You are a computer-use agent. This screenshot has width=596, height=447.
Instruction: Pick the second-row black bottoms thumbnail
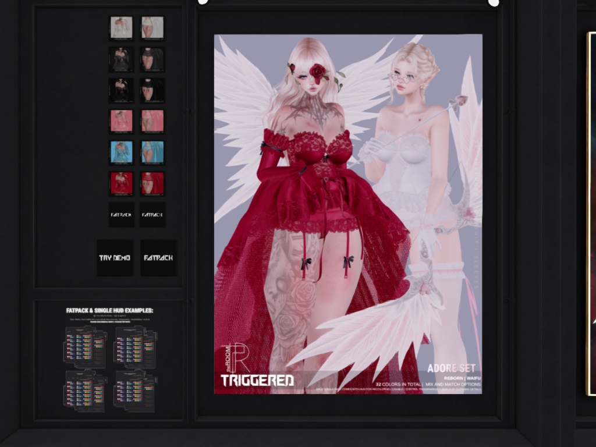click(x=152, y=59)
